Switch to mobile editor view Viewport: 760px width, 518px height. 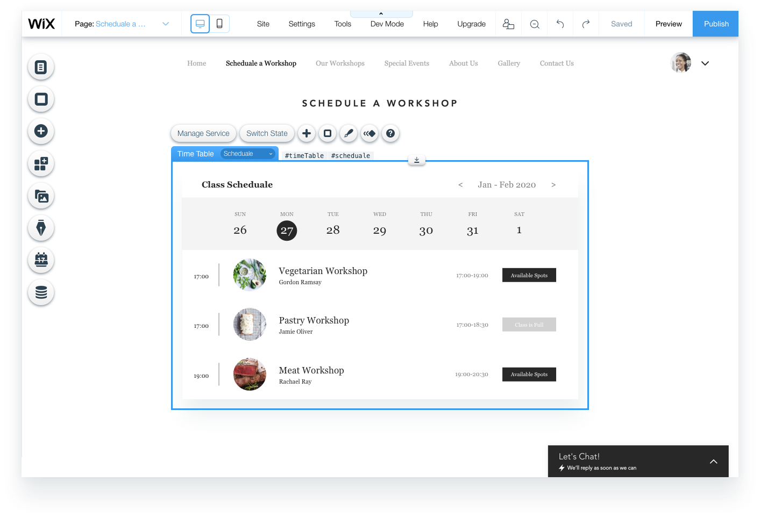(x=219, y=24)
